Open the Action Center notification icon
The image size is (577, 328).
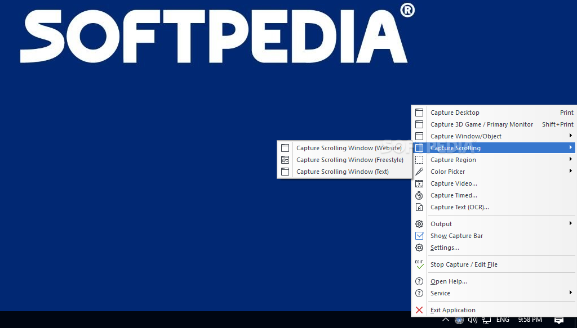tap(558, 320)
